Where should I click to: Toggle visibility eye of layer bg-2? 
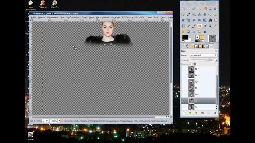tap(183, 101)
